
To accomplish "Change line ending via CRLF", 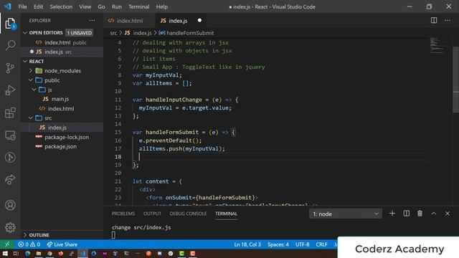I will click(321, 244).
